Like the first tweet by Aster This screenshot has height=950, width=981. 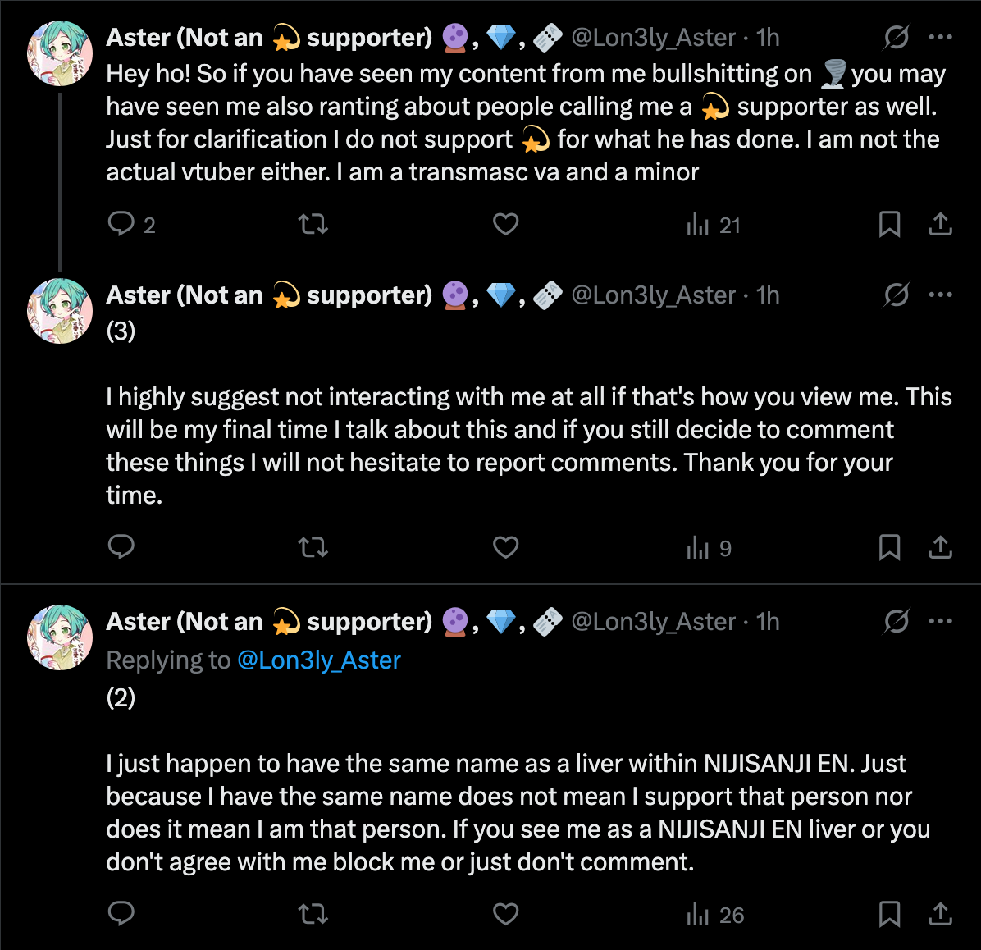pyautogui.click(x=505, y=224)
